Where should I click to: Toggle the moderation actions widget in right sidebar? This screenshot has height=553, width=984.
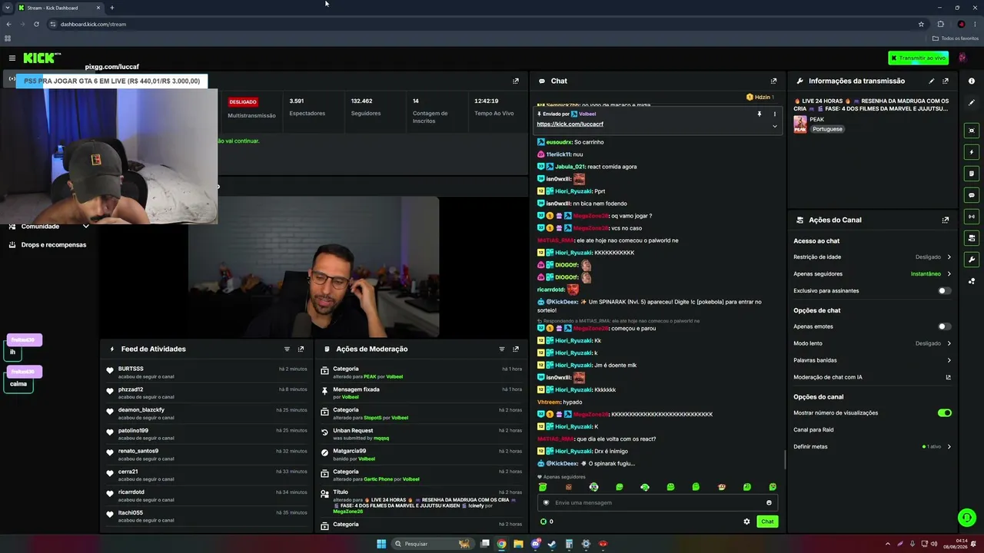pyautogui.click(x=972, y=174)
